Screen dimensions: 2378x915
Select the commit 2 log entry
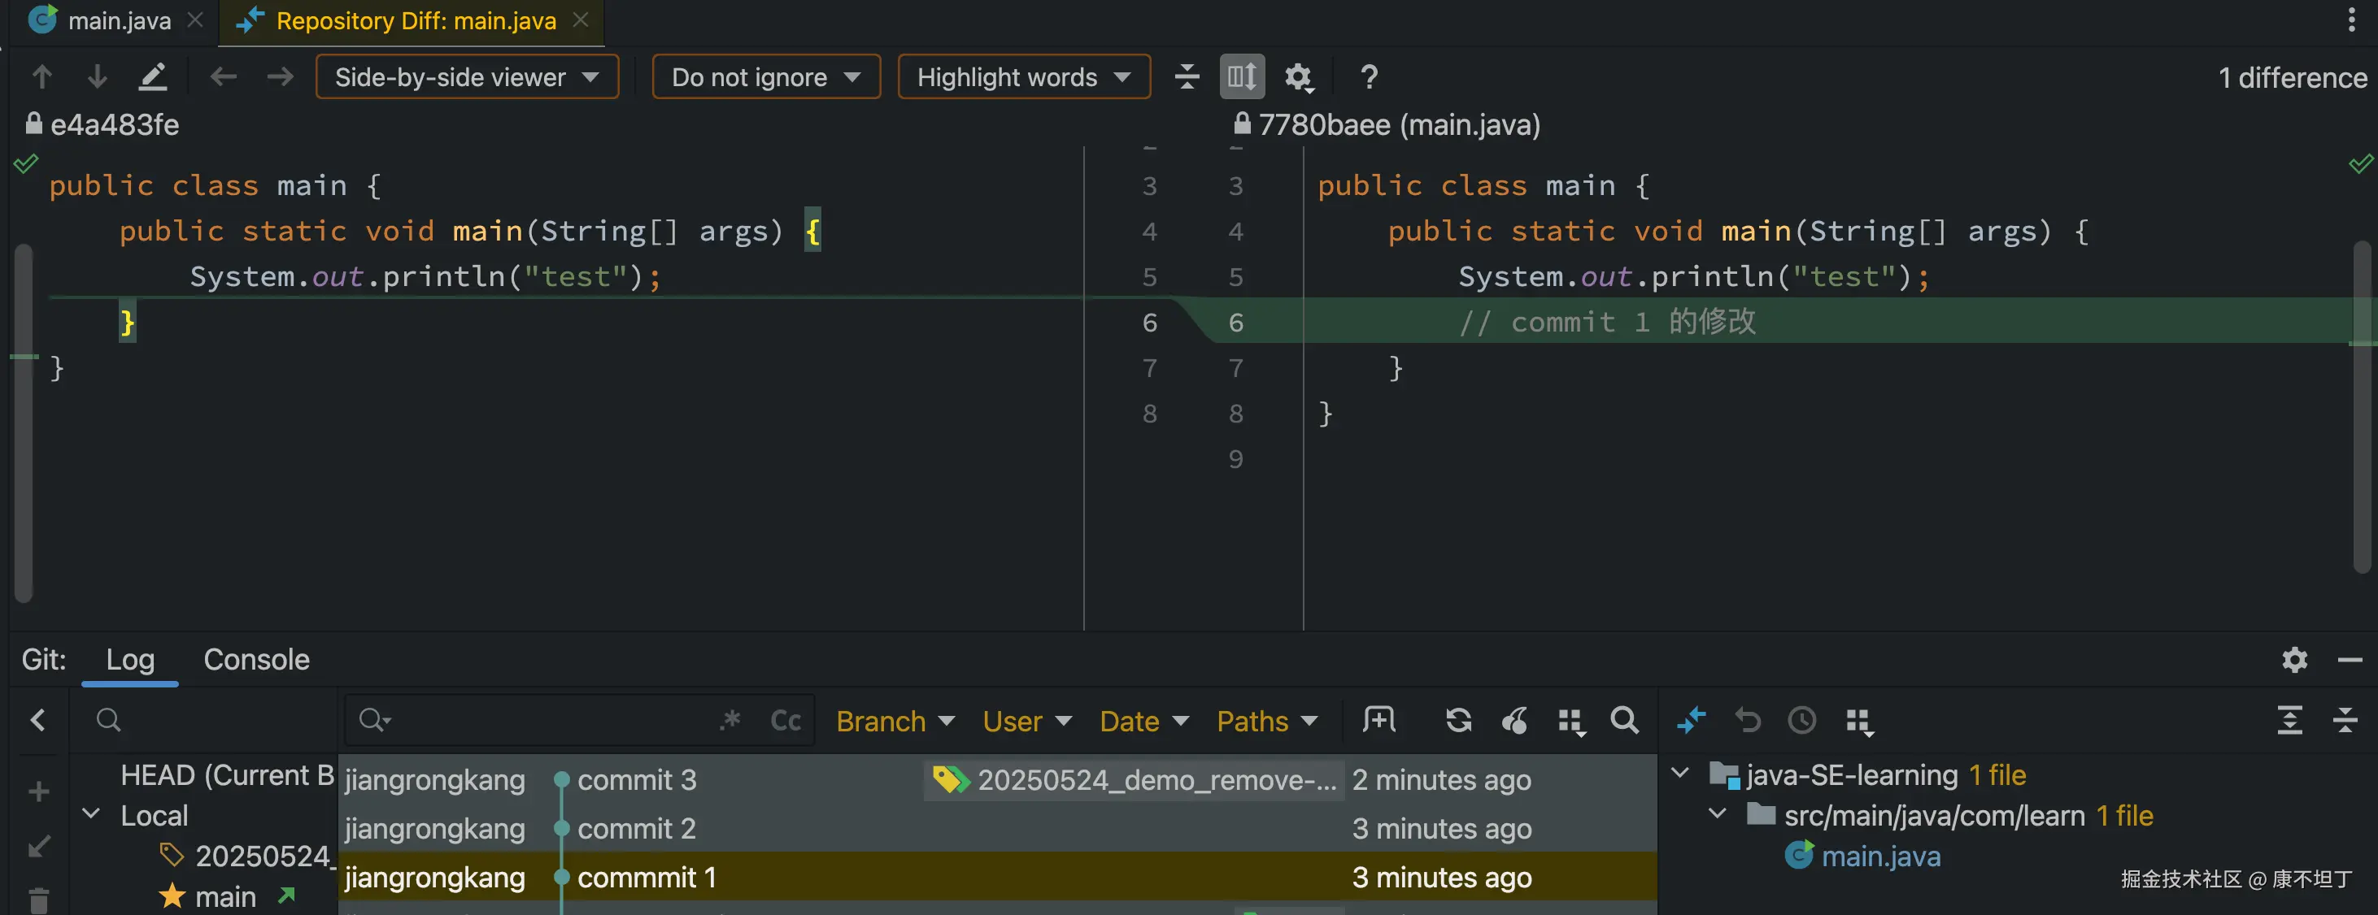pos(636,828)
